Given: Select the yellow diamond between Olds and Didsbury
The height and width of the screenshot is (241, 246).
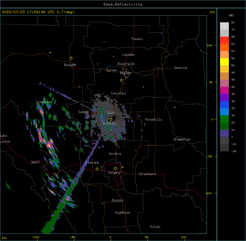Looking at the screenshot, I should point(111,119).
